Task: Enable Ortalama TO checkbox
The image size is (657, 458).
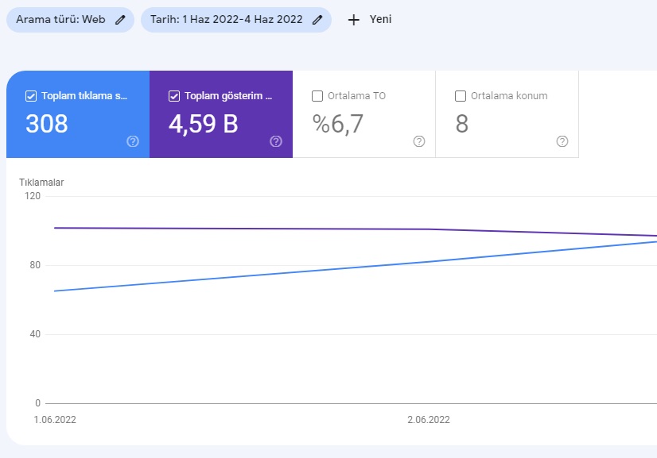Action: click(x=317, y=96)
